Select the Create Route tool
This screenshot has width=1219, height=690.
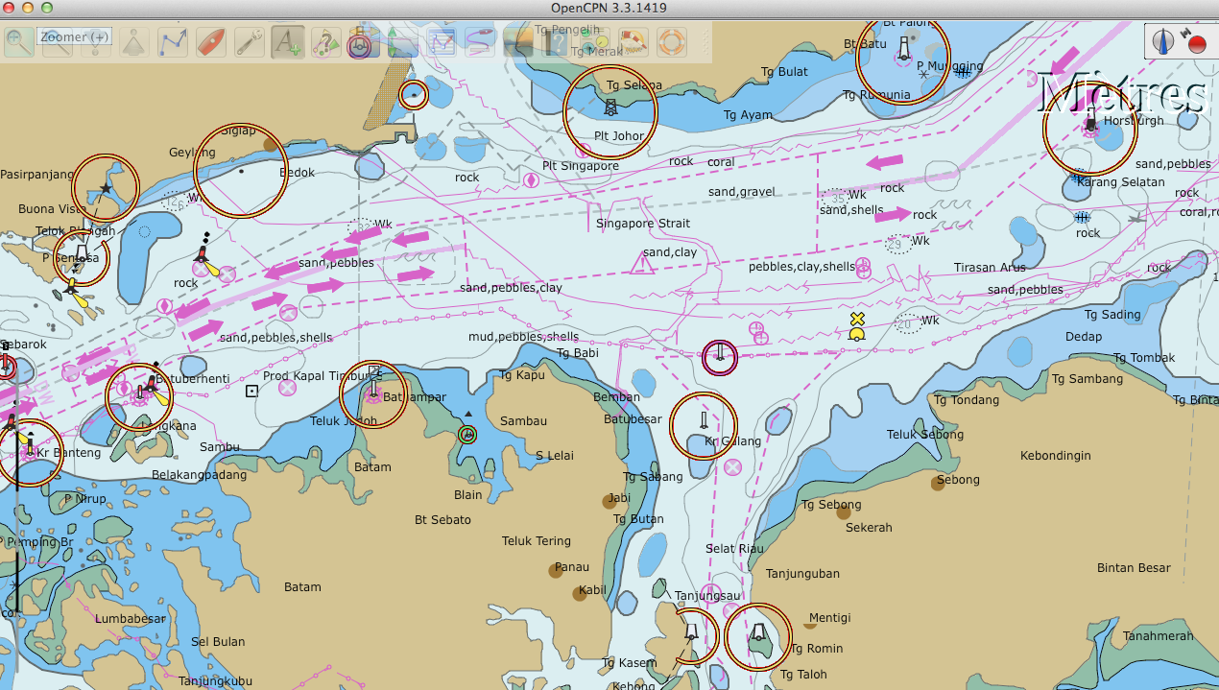pyautogui.click(x=173, y=42)
